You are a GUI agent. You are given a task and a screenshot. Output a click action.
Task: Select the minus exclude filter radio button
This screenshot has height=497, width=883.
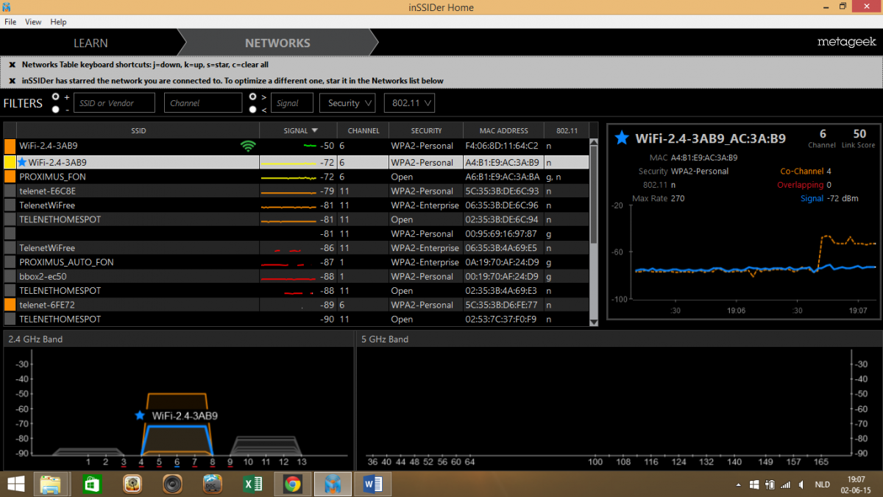click(x=56, y=110)
